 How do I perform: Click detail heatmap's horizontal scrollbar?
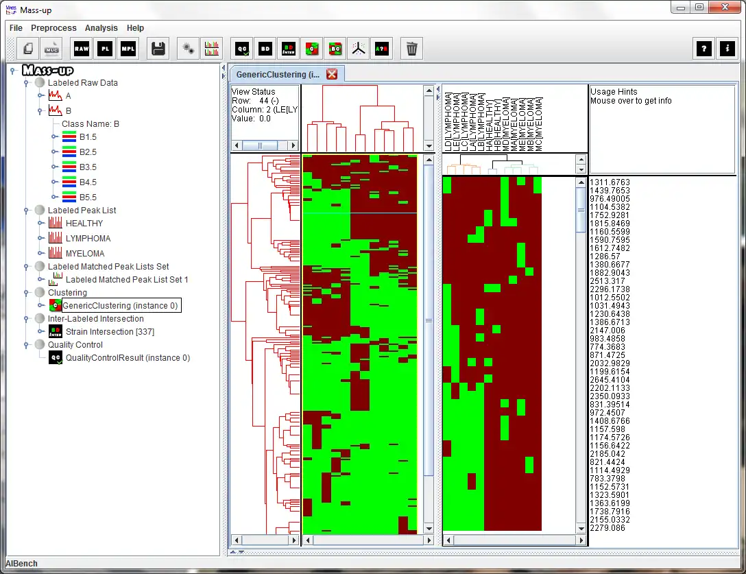coord(514,540)
